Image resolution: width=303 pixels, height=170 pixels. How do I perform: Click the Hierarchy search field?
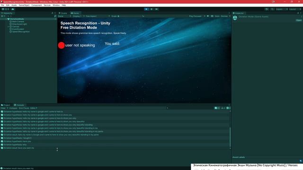click(x=30, y=16)
